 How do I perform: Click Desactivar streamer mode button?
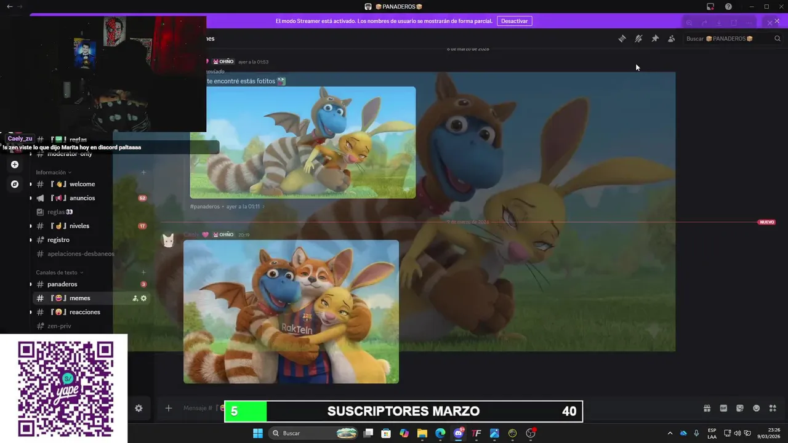tap(514, 21)
